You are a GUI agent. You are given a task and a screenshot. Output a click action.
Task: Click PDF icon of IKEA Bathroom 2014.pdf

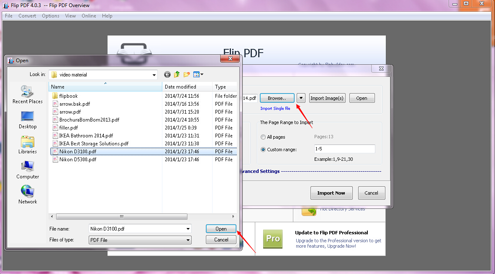pyautogui.click(x=55, y=136)
